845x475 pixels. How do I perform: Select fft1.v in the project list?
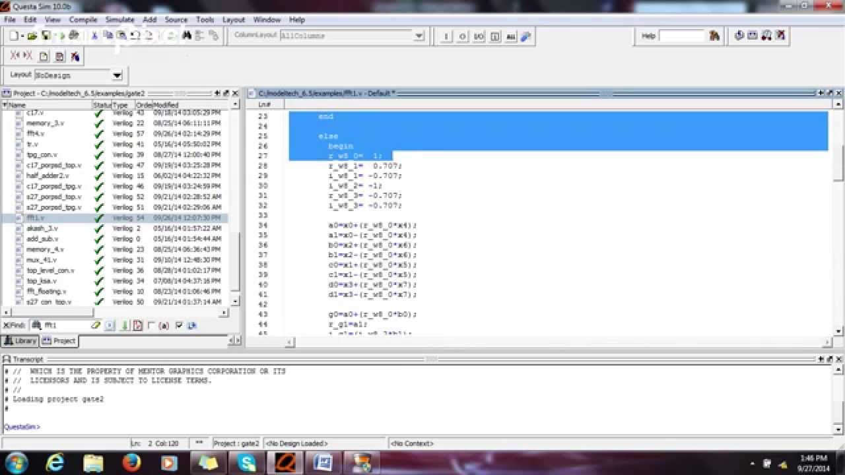click(36, 218)
